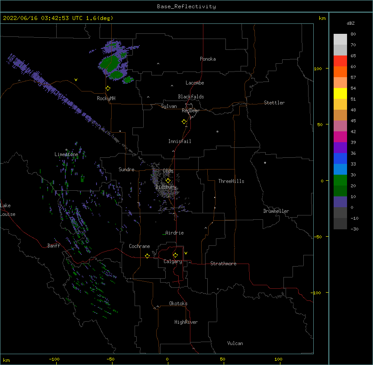
Task: Click the Okotoks town label
Action: 178,303
